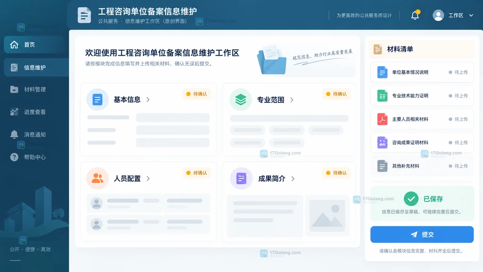Click the 消息通知 bell icon

click(x=14, y=134)
